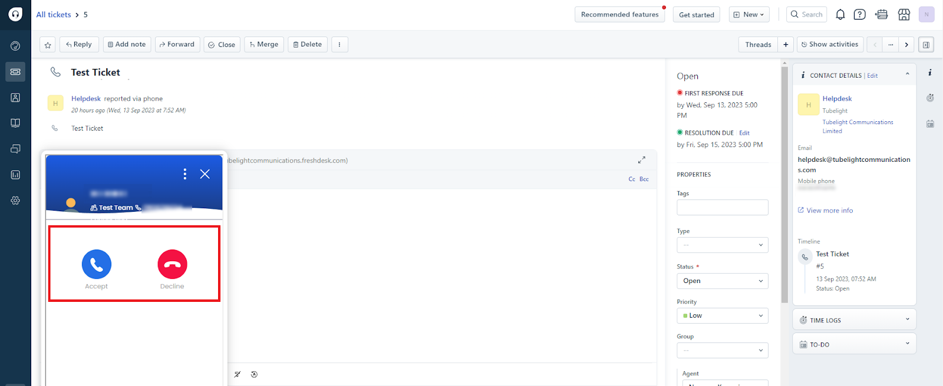Open the Priority dropdown showing Low
The image size is (943, 386).
coord(722,316)
